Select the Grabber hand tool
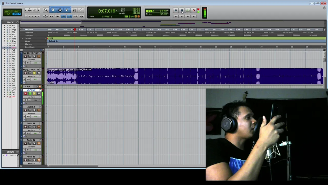 (x=67, y=10)
